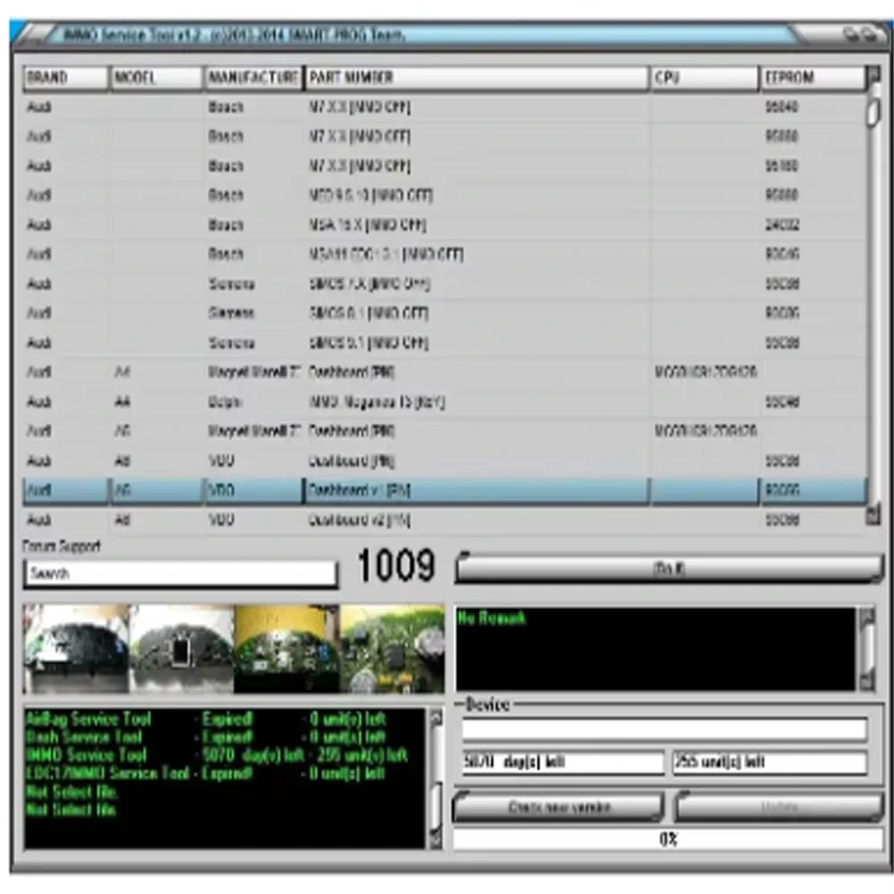Select the Audi A4 Magneti Marelli Dashboard row
The width and height of the screenshot is (894, 894).
444,372
